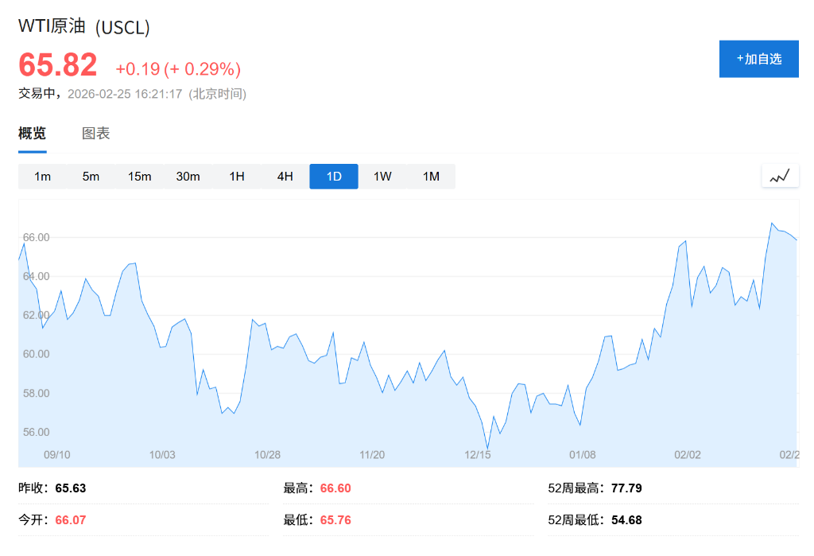Open the chart style line icon
814x556 pixels.
click(x=780, y=175)
